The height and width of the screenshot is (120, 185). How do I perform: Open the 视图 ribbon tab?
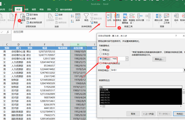34,10
